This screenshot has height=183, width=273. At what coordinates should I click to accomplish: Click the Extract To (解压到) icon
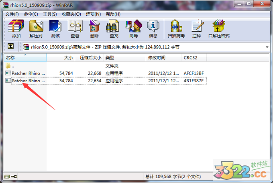[x=36, y=28]
